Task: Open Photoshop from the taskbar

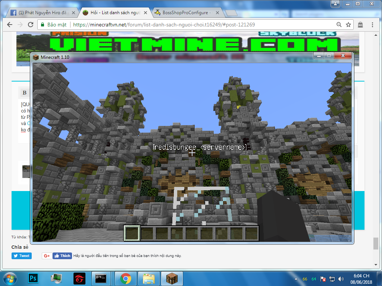Action: point(33,278)
